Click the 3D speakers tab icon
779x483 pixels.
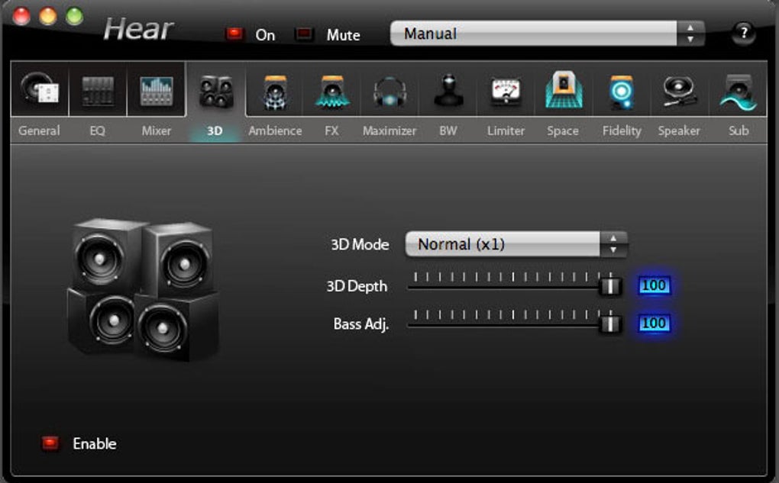click(215, 92)
